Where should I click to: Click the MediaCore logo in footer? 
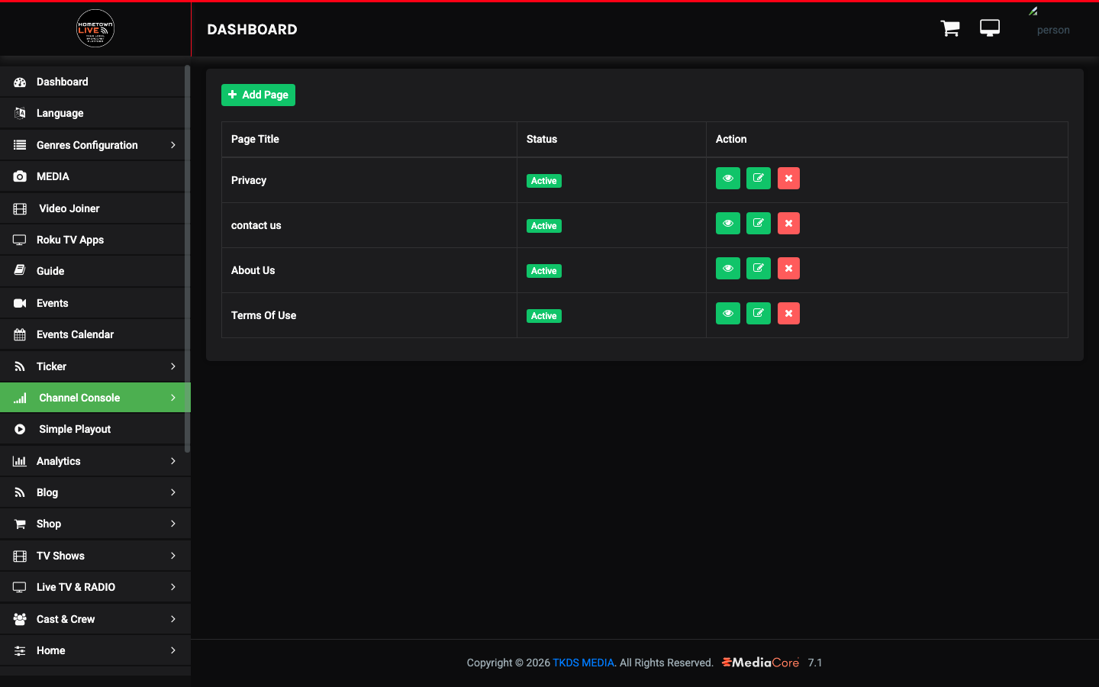(760, 663)
